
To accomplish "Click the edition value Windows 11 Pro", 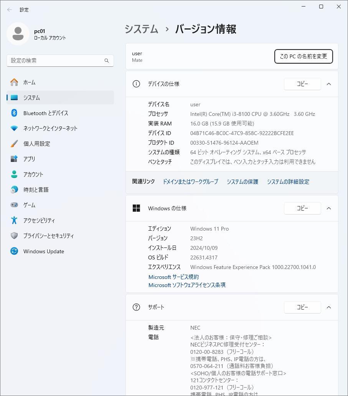I will (209, 229).
